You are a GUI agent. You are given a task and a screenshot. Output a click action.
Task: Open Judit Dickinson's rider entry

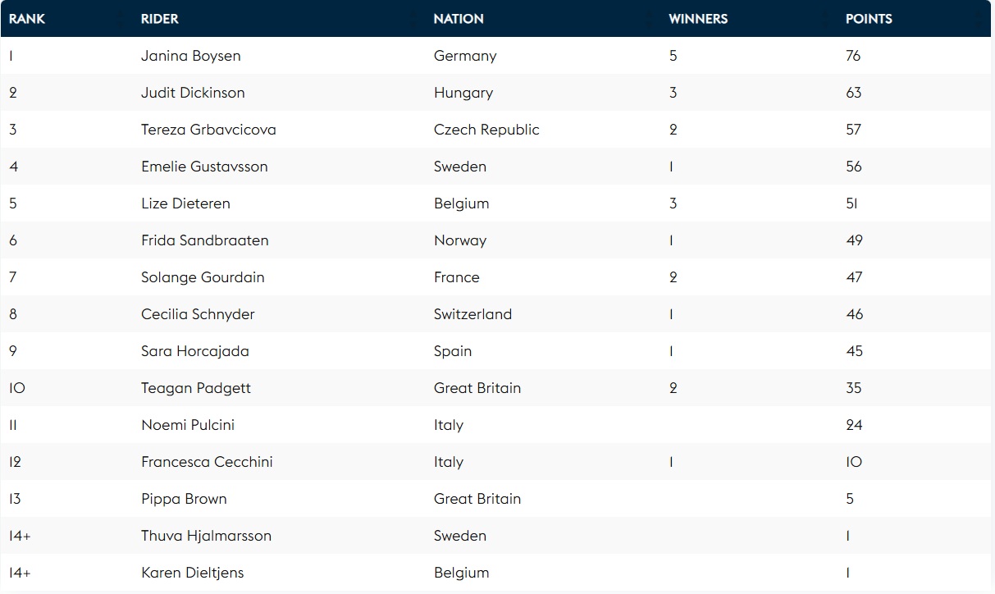(193, 93)
